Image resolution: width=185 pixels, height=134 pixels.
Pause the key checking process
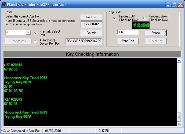[x=156, y=33]
